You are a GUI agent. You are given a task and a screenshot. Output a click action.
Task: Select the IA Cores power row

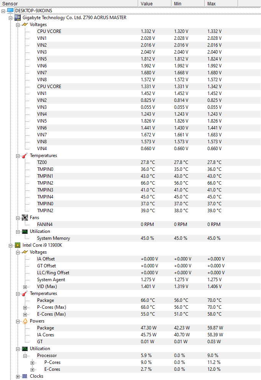pyautogui.click(x=148, y=335)
